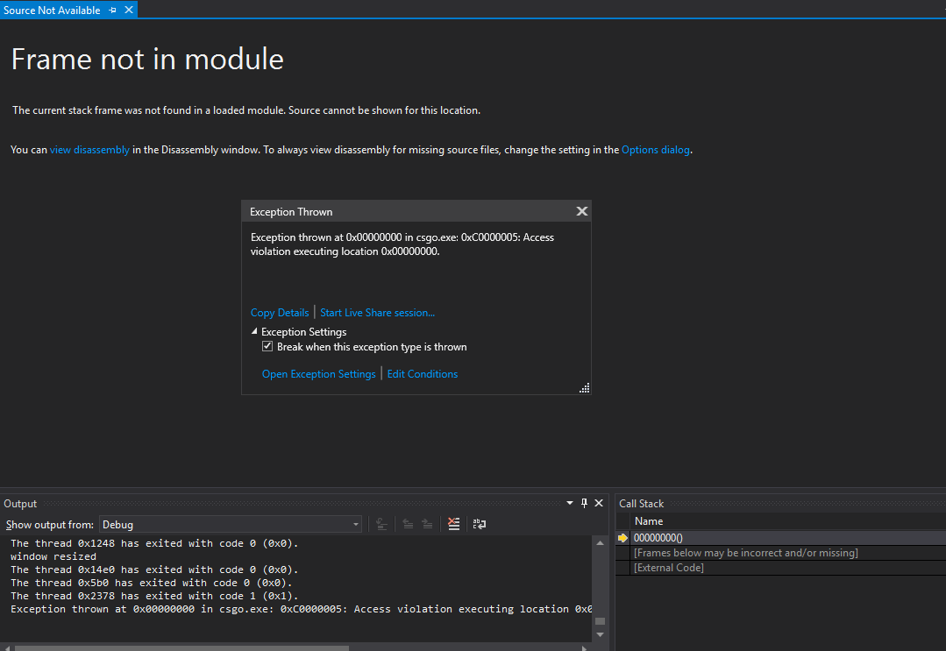The image size is (946, 651).
Task: Go to next message in the Output toolbar
Action: point(427,523)
